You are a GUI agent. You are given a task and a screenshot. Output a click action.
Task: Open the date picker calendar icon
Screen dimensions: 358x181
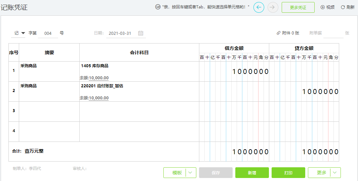pos(141,33)
